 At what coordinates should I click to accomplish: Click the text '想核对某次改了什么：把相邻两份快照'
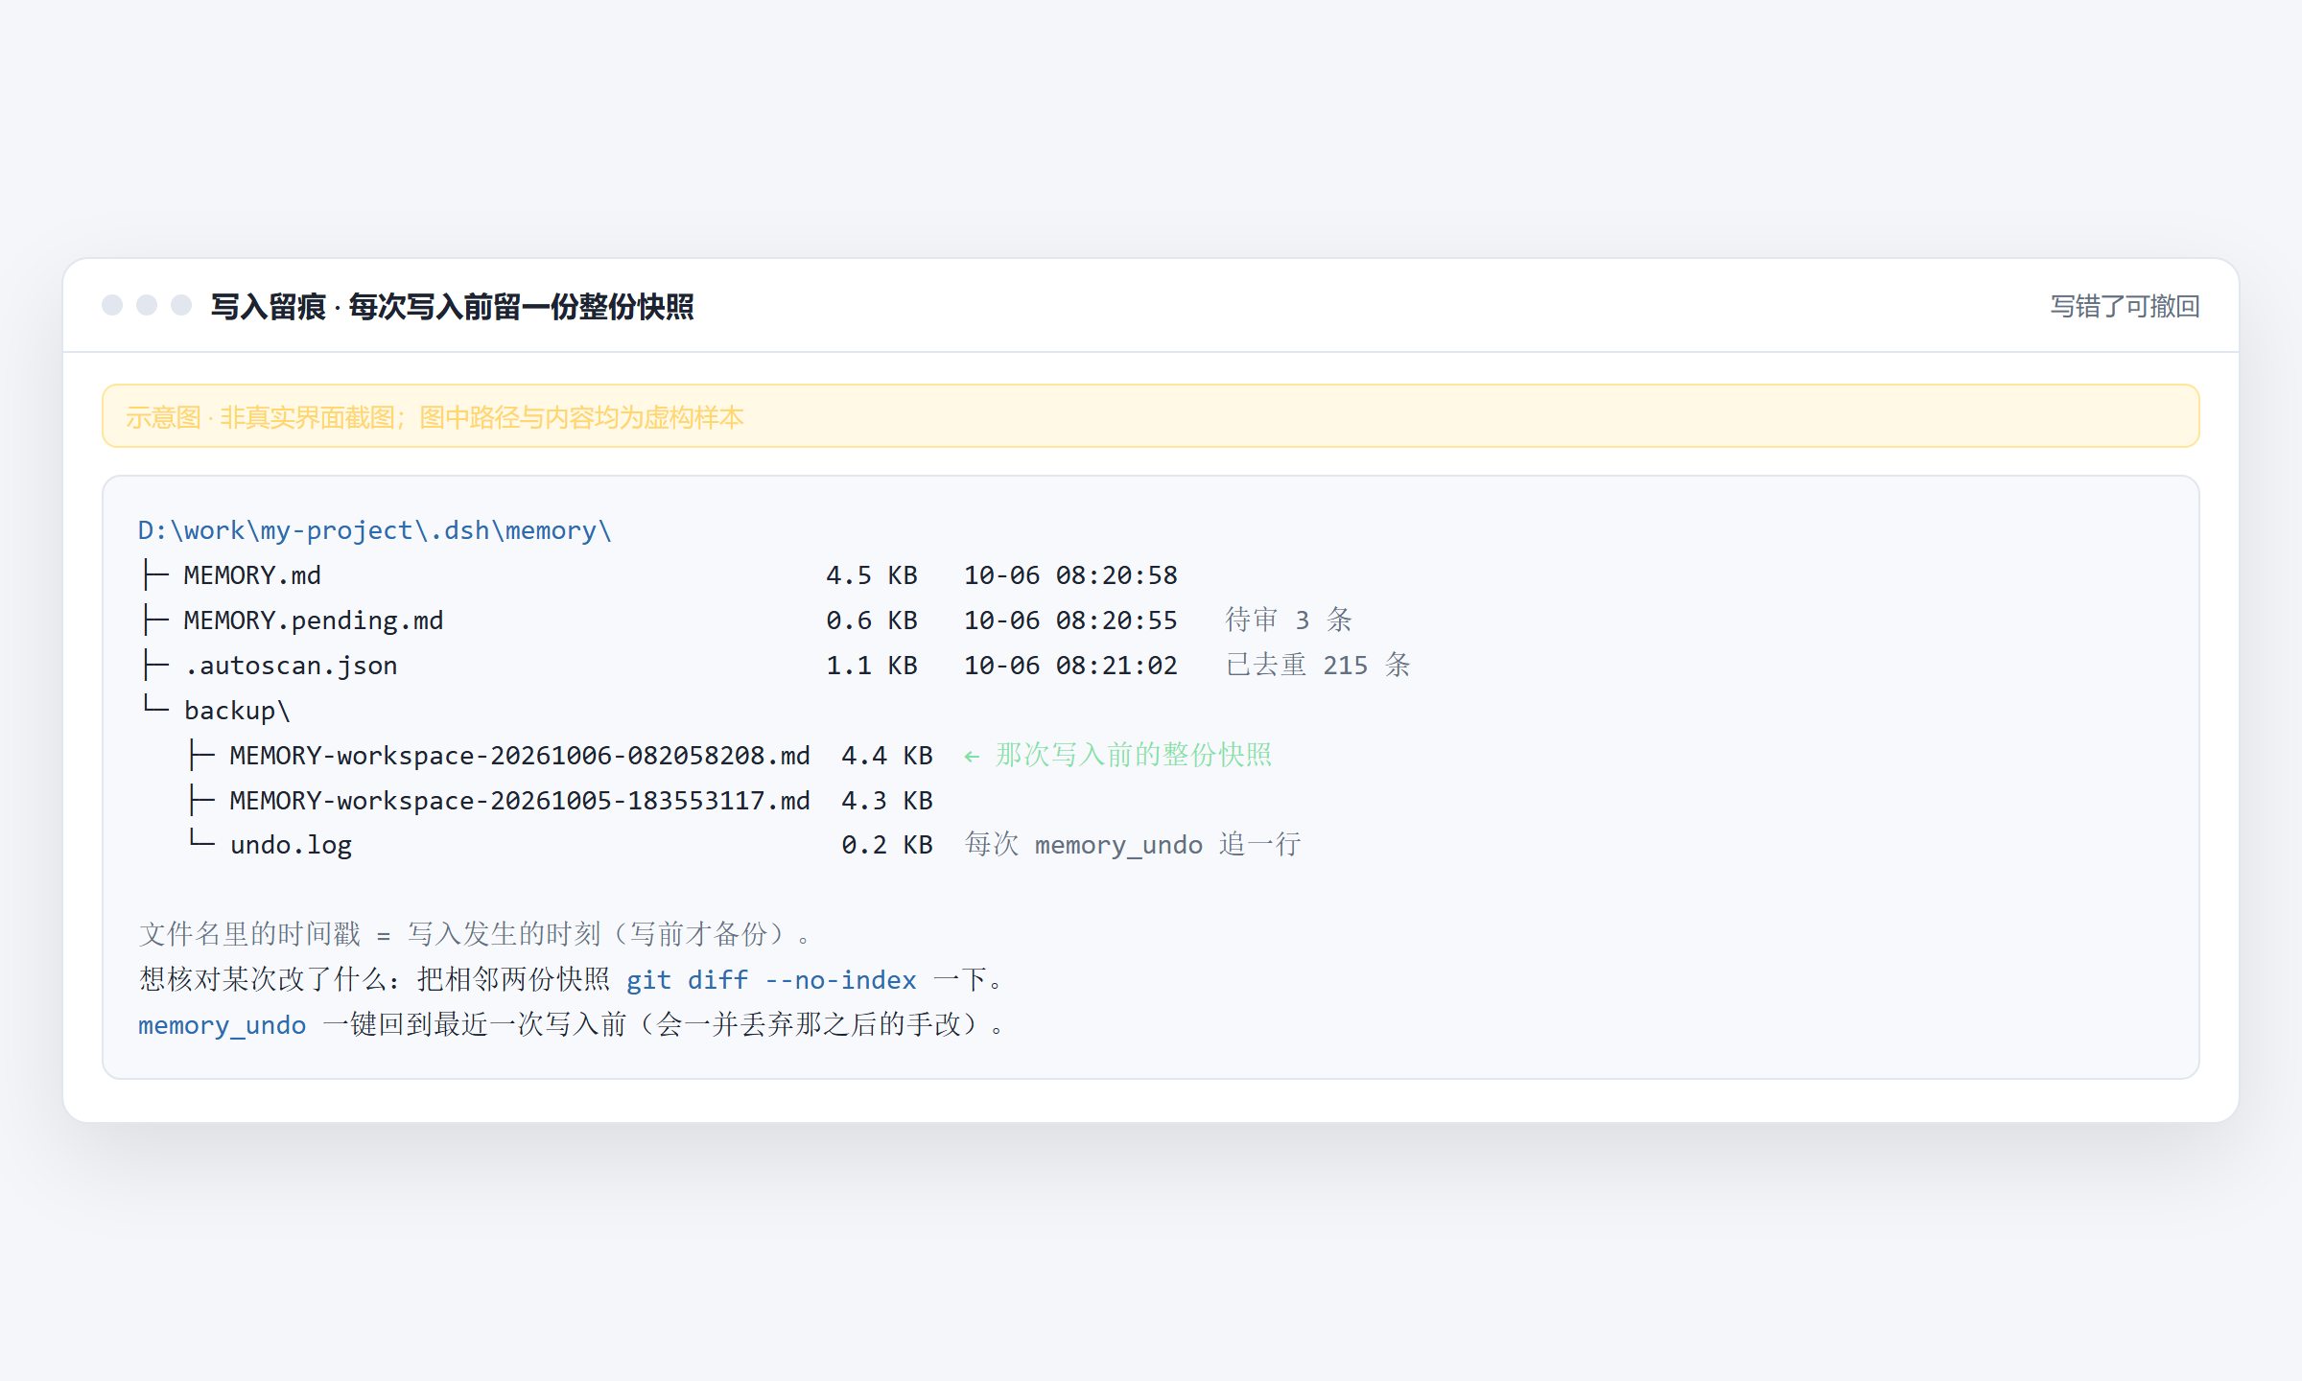click(x=374, y=980)
